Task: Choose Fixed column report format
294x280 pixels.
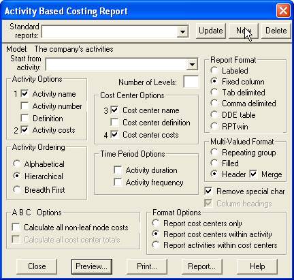Action: (214, 81)
